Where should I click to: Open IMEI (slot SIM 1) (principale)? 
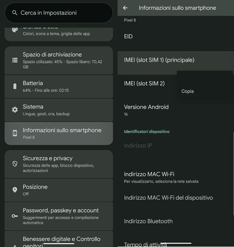[x=159, y=60]
